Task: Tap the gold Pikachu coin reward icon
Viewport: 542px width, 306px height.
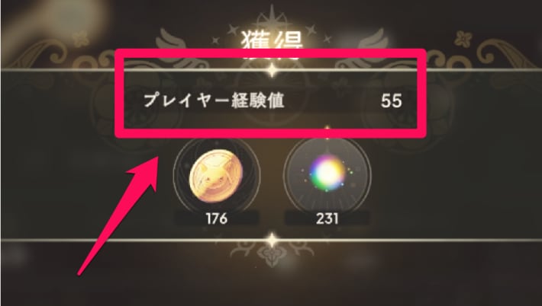Action: (216, 175)
